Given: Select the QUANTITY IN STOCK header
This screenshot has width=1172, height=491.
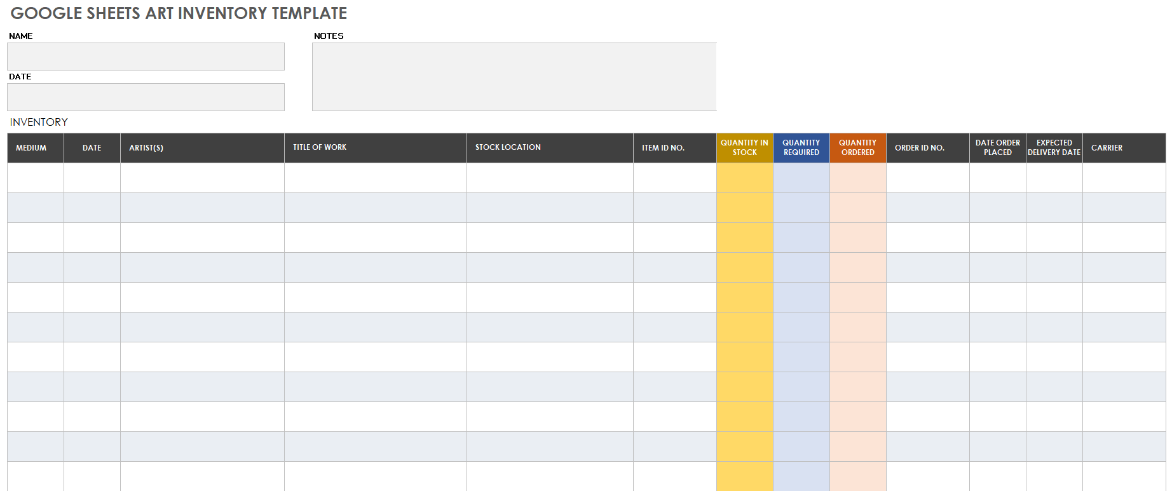Looking at the screenshot, I should pyautogui.click(x=745, y=148).
